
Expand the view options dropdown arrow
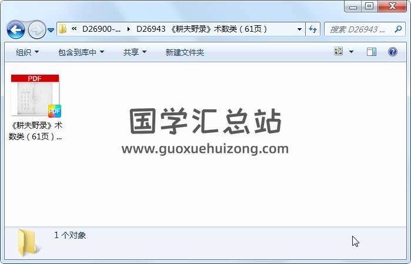[351, 52]
